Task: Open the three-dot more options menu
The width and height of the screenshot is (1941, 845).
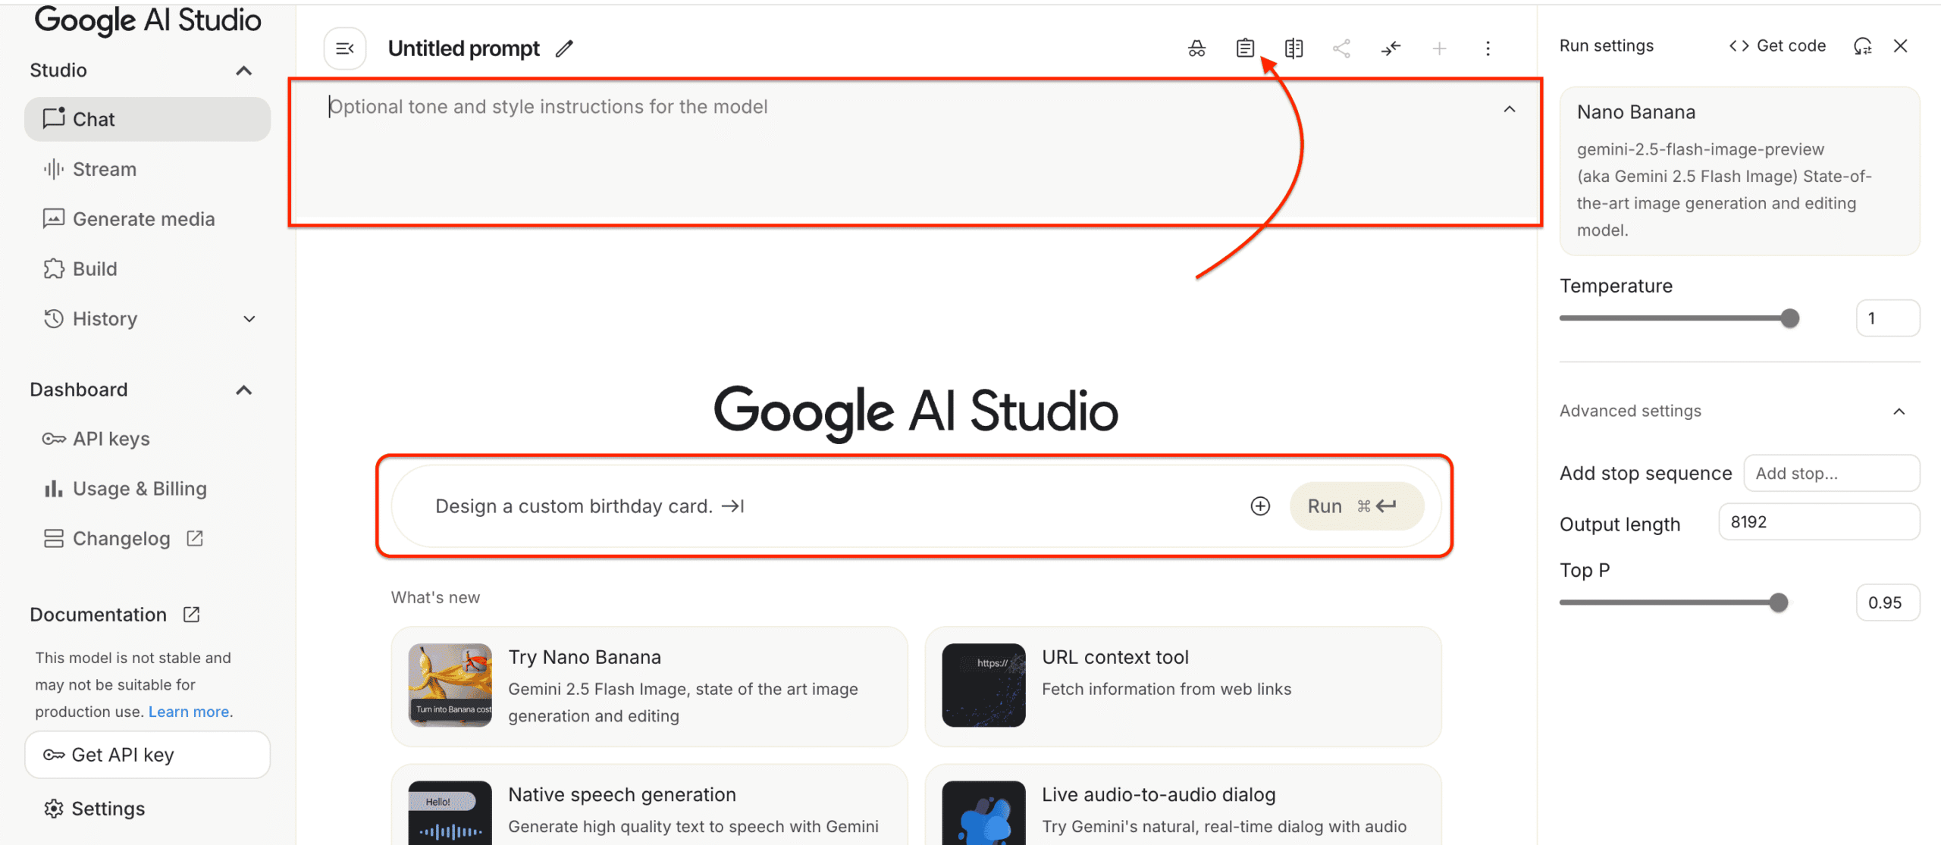Action: click(x=1488, y=49)
